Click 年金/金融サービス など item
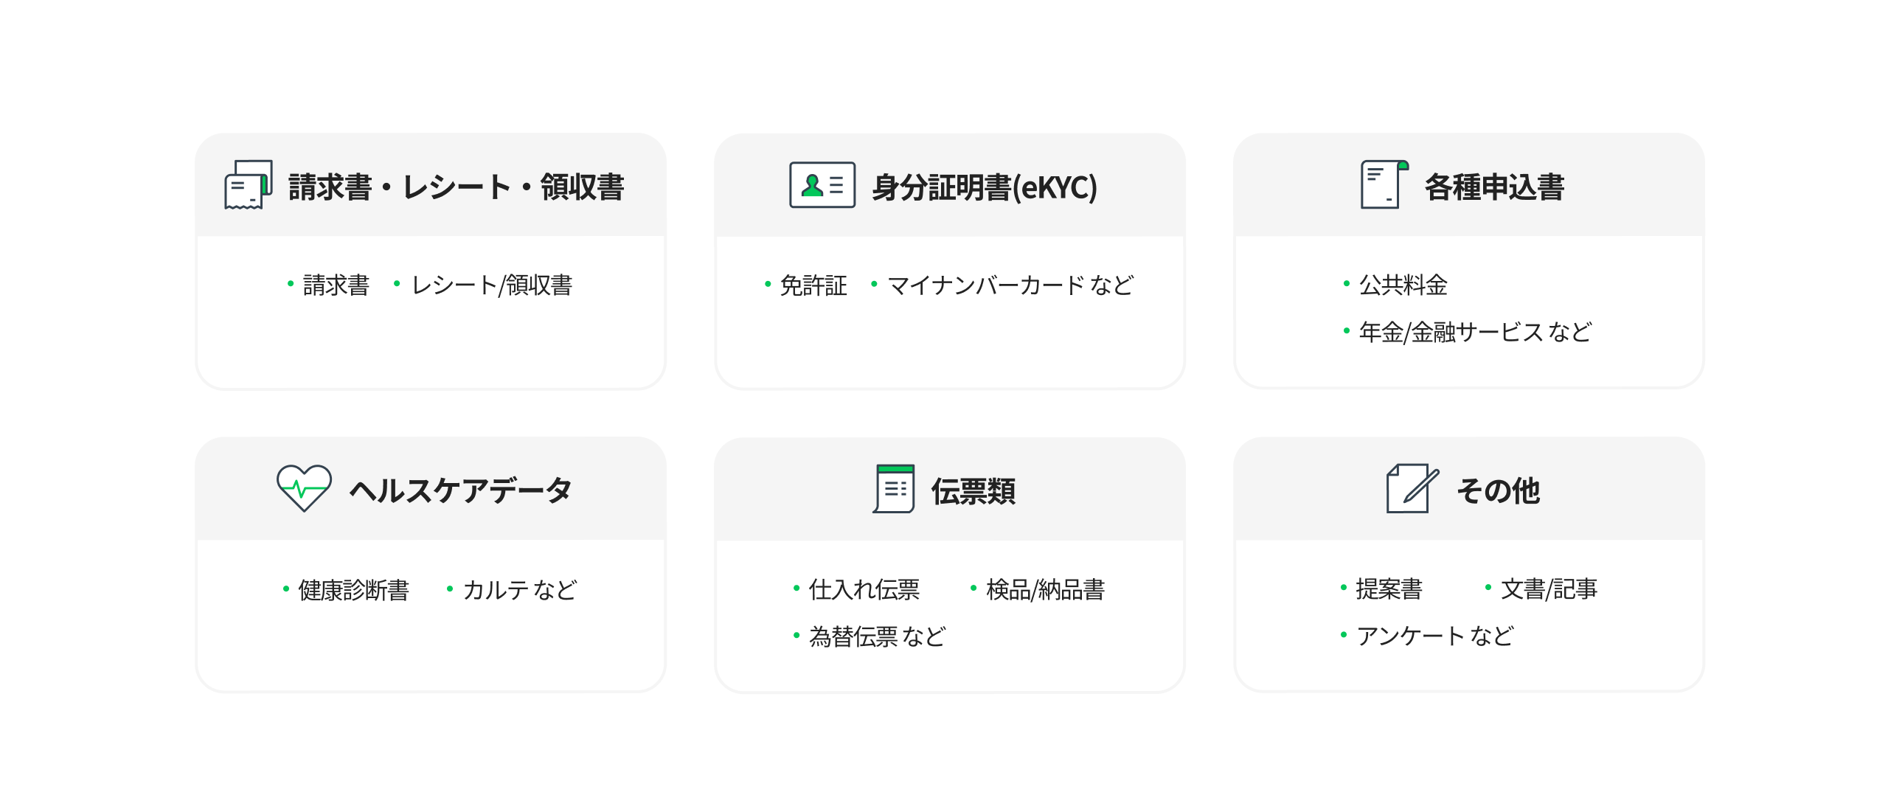The width and height of the screenshot is (1888, 795). (1474, 333)
